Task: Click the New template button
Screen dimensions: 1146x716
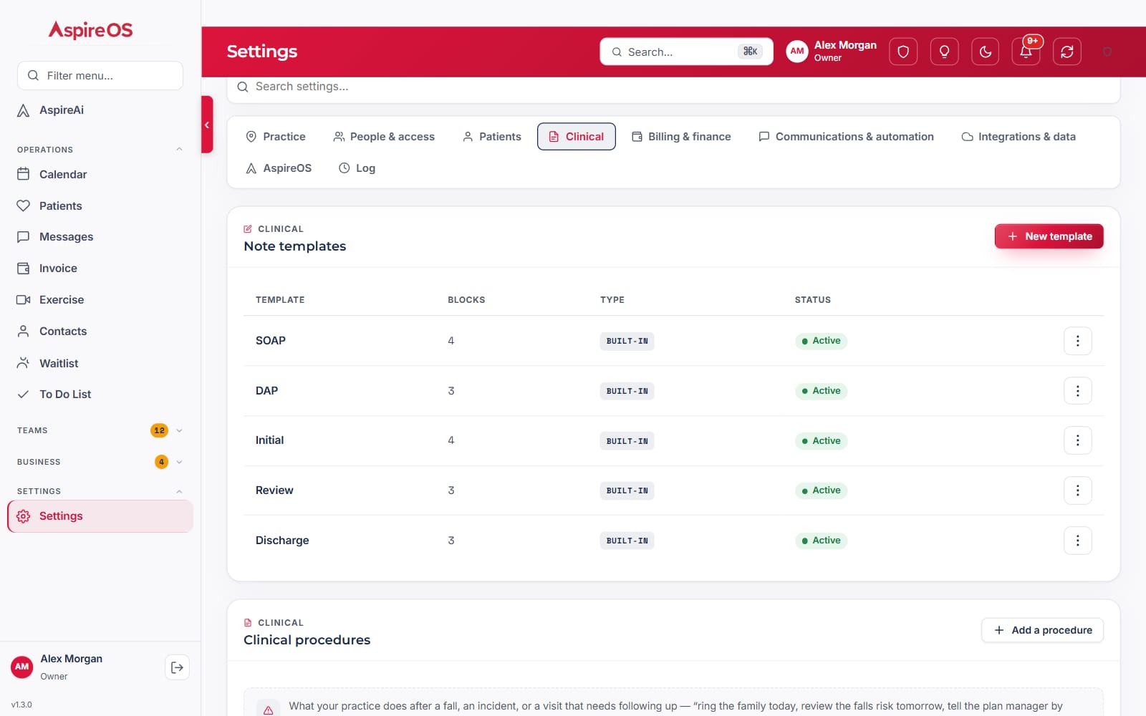Action: coord(1049,236)
